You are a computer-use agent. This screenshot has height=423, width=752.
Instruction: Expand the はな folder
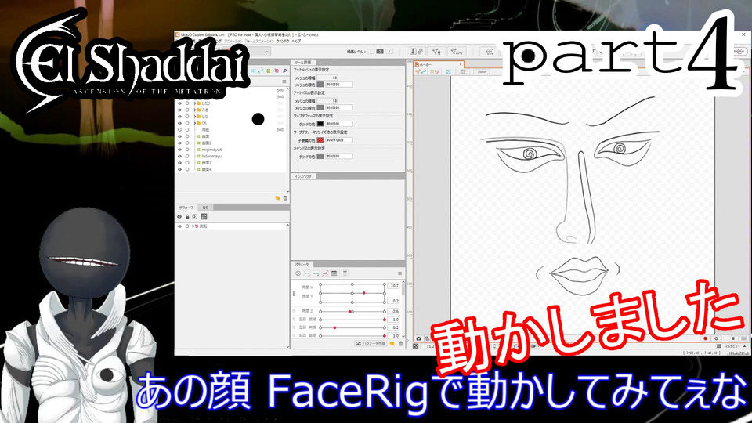pyautogui.click(x=195, y=117)
